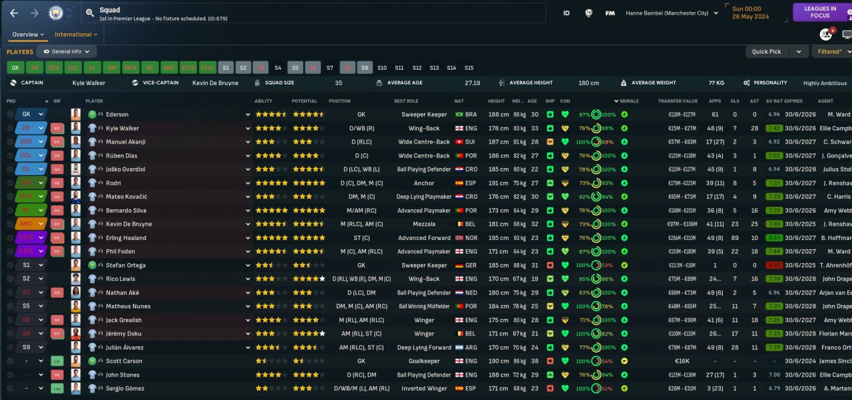
Task: Click the Squad search bar
Action: click(x=313, y=13)
